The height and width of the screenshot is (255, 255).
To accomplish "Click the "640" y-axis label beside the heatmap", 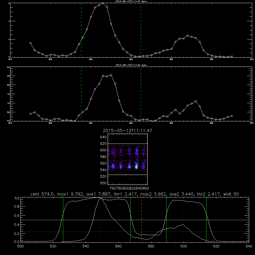I will click(x=104, y=137).
